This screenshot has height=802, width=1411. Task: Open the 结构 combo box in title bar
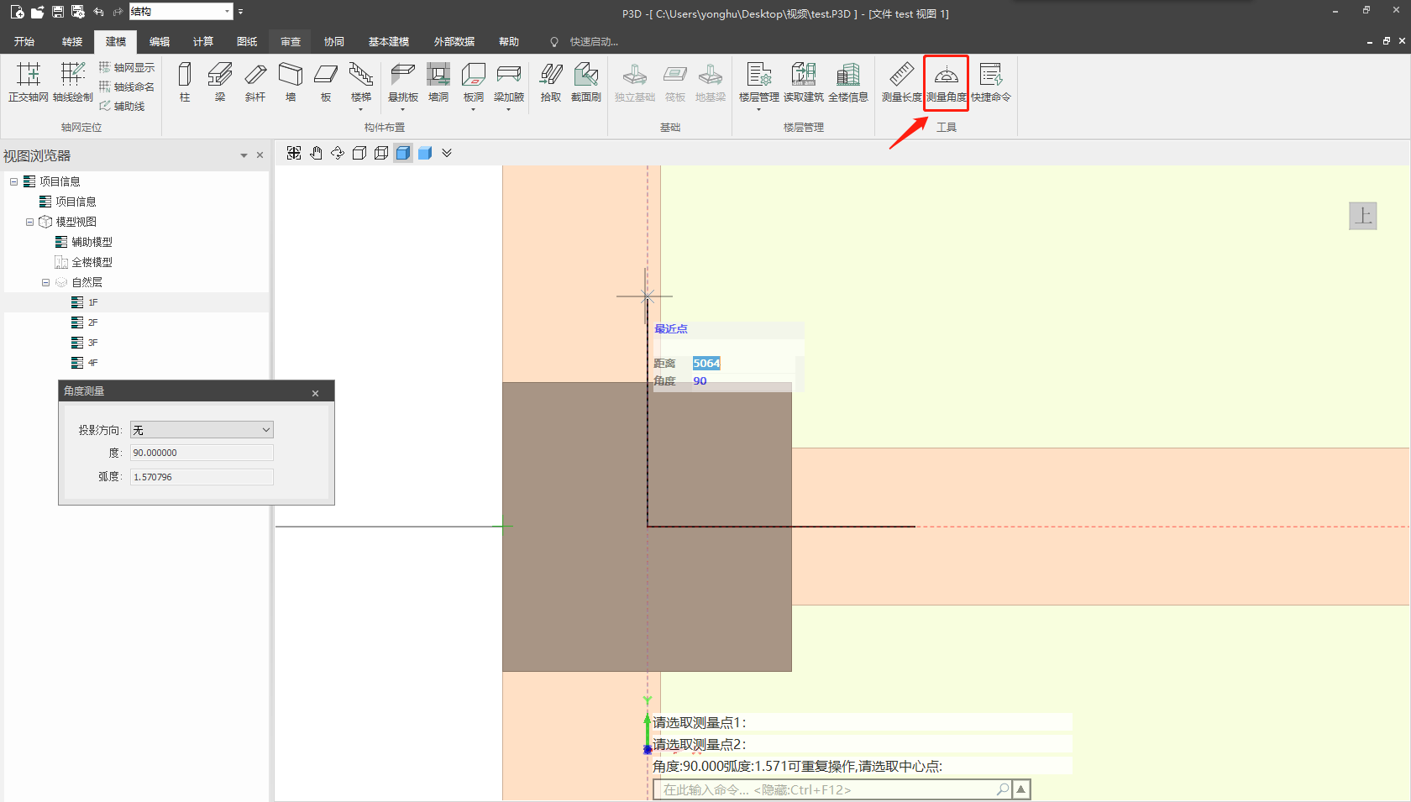click(228, 12)
